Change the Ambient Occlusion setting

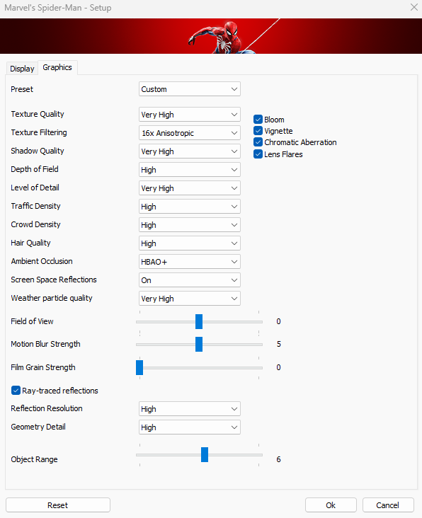(190, 262)
